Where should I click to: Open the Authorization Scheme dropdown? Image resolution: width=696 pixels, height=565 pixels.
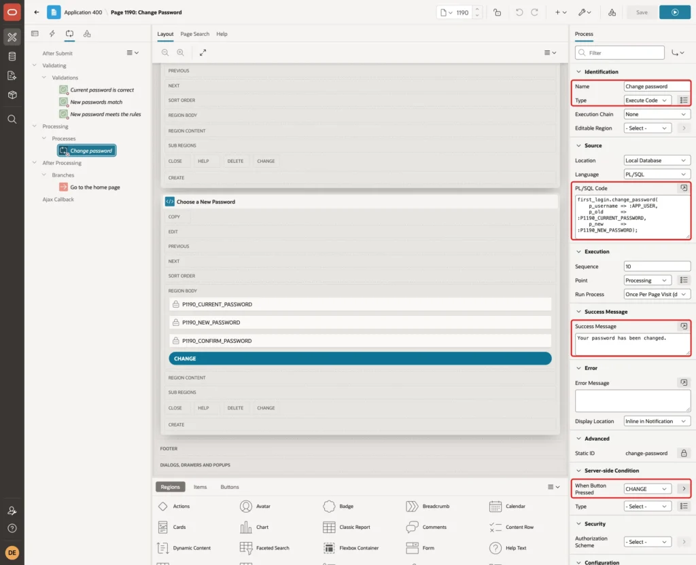point(647,541)
